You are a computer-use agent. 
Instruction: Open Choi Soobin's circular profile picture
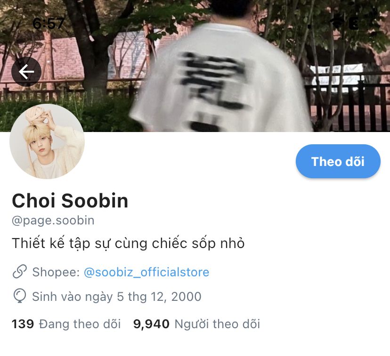click(47, 141)
